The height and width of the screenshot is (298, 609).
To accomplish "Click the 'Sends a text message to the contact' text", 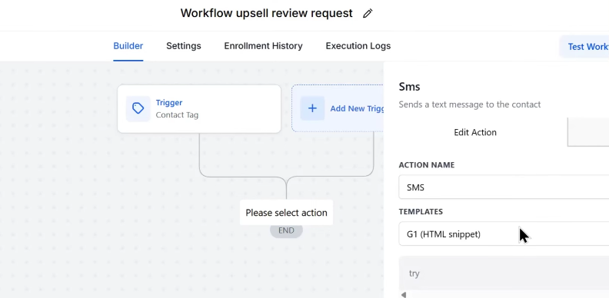I will click(470, 104).
